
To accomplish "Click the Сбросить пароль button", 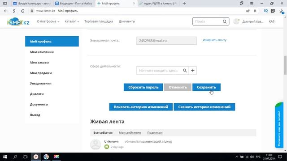I will pos(143,87).
